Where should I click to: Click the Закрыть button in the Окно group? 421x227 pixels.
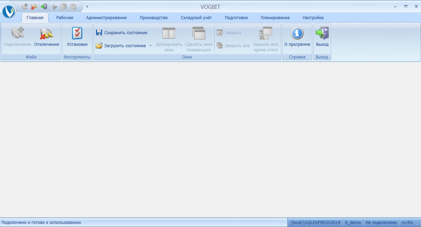point(229,33)
